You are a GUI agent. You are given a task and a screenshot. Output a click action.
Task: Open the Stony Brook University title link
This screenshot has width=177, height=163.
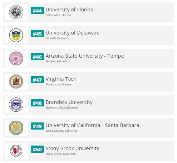(x=73, y=148)
